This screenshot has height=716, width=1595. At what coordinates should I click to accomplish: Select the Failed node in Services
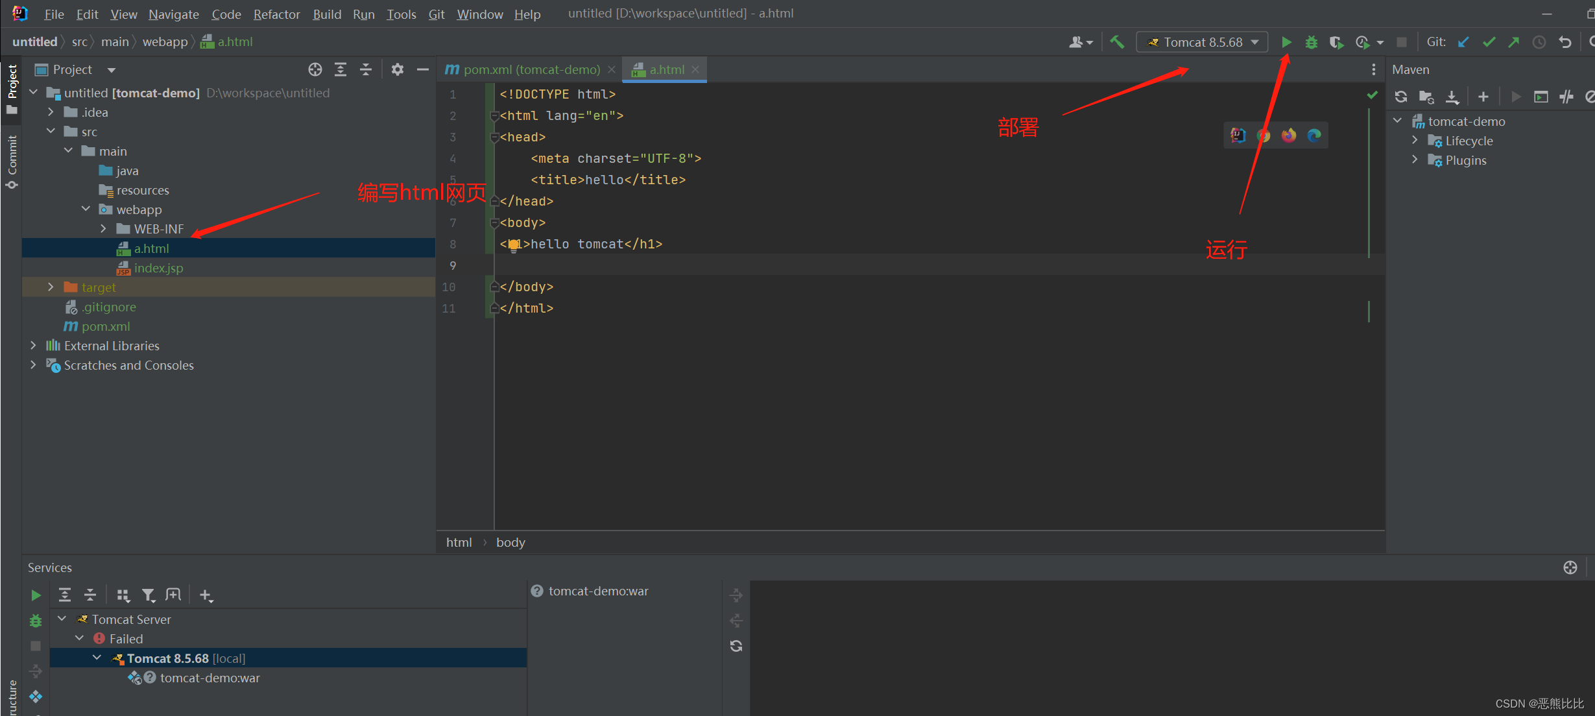point(126,639)
